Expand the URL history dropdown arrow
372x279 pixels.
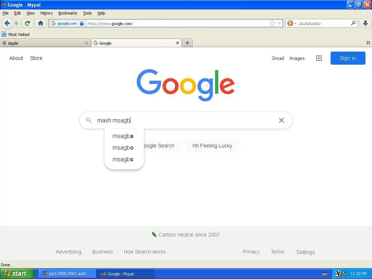[x=279, y=23]
